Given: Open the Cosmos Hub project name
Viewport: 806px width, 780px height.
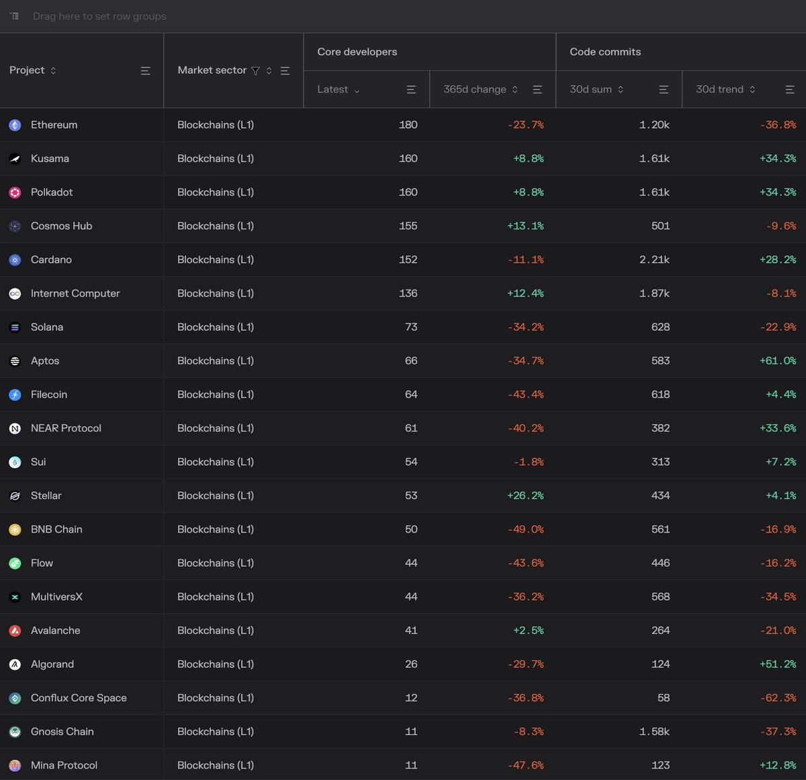Looking at the screenshot, I should (x=61, y=226).
